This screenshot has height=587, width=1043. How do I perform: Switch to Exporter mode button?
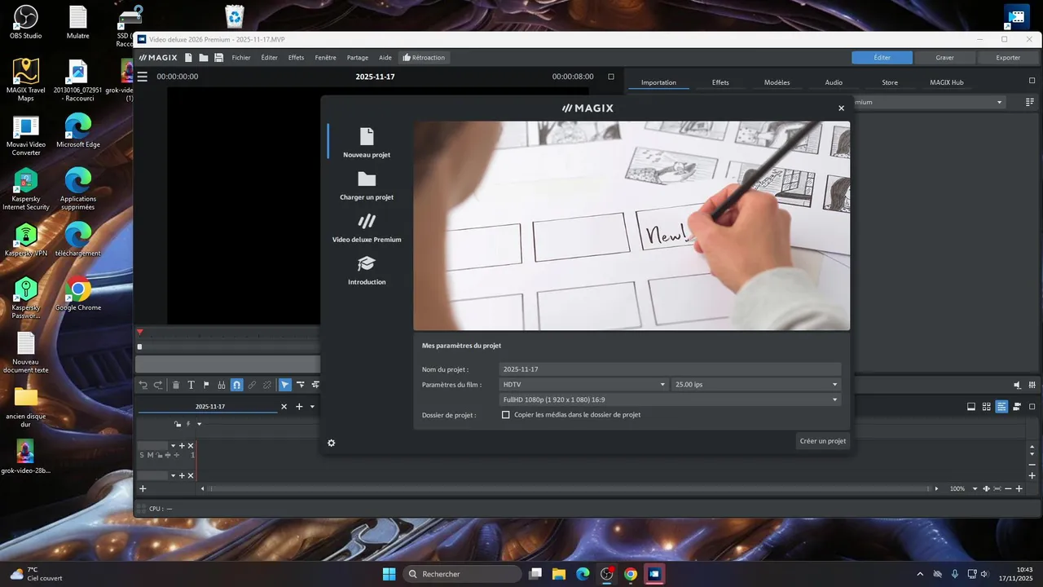click(x=1008, y=58)
